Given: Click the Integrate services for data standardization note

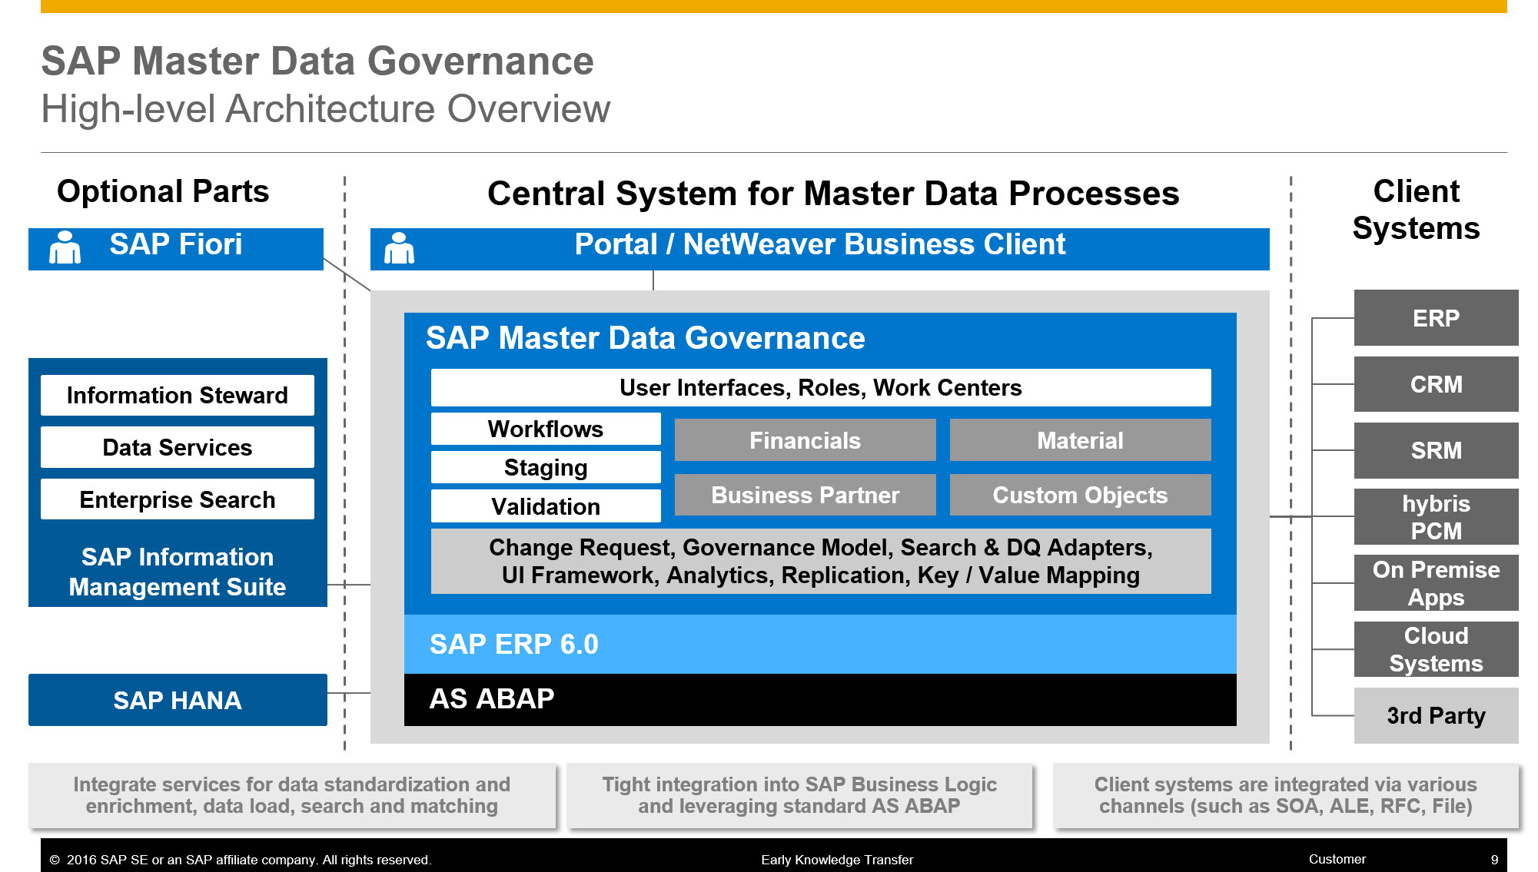Looking at the screenshot, I should [292, 795].
